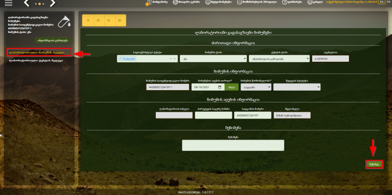Switch language to EN
Screen dimensions: 392x195
[x=388, y=2]
